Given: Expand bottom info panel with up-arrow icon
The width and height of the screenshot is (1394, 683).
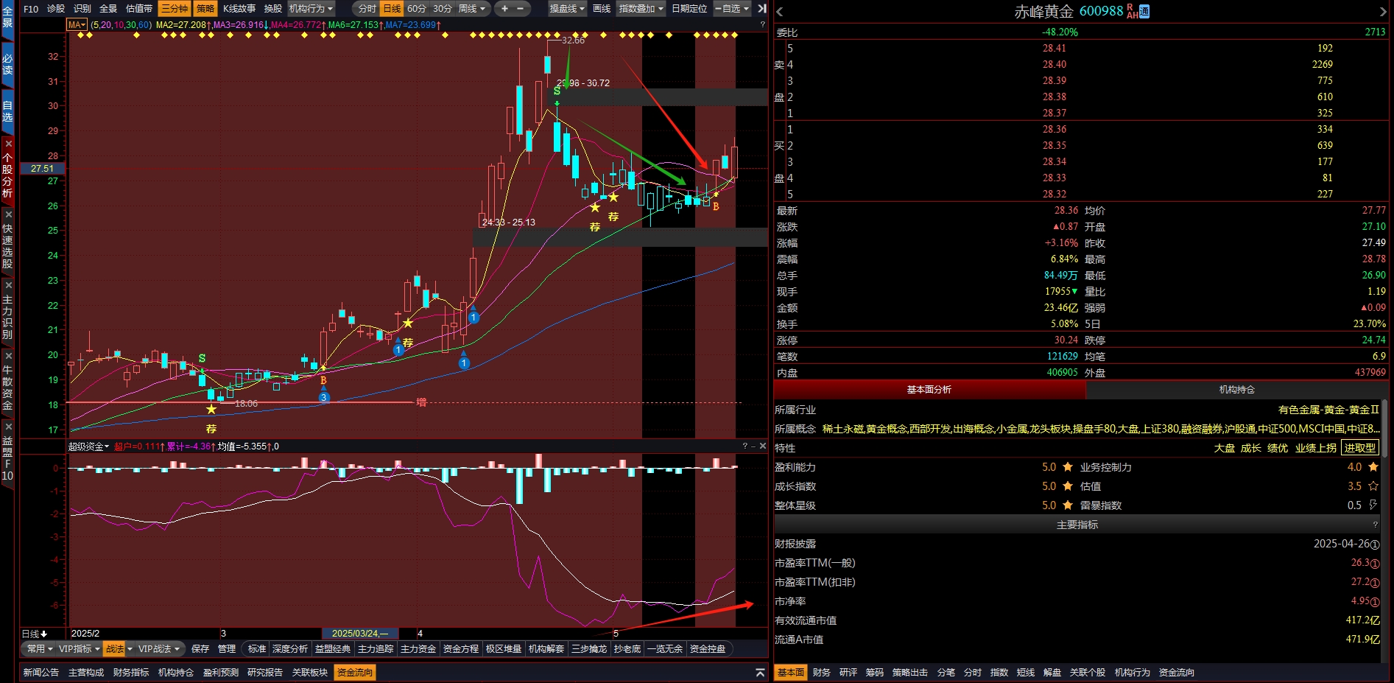Looking at the screenshot, I should (760, 673).
